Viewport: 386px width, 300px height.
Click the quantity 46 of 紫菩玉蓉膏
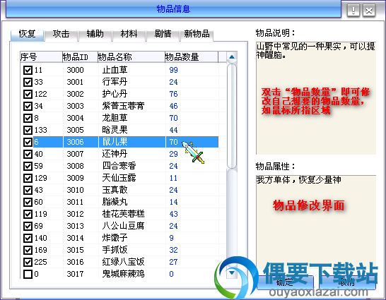coord(173,106)
